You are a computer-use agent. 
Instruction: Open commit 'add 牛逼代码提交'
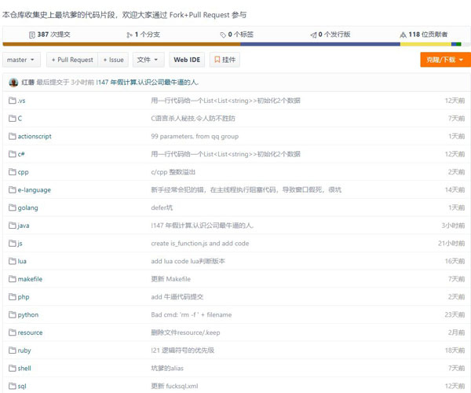click(x=177, y=297)
